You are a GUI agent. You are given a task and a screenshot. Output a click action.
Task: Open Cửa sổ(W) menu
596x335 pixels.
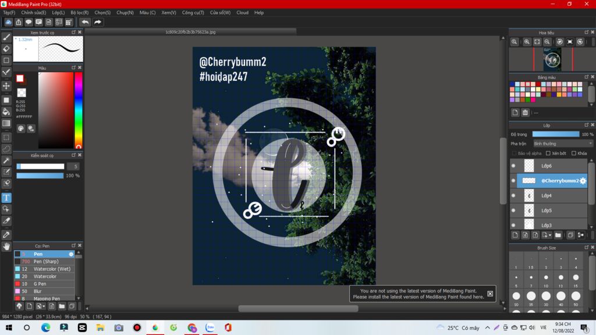(x=221, y=13)
